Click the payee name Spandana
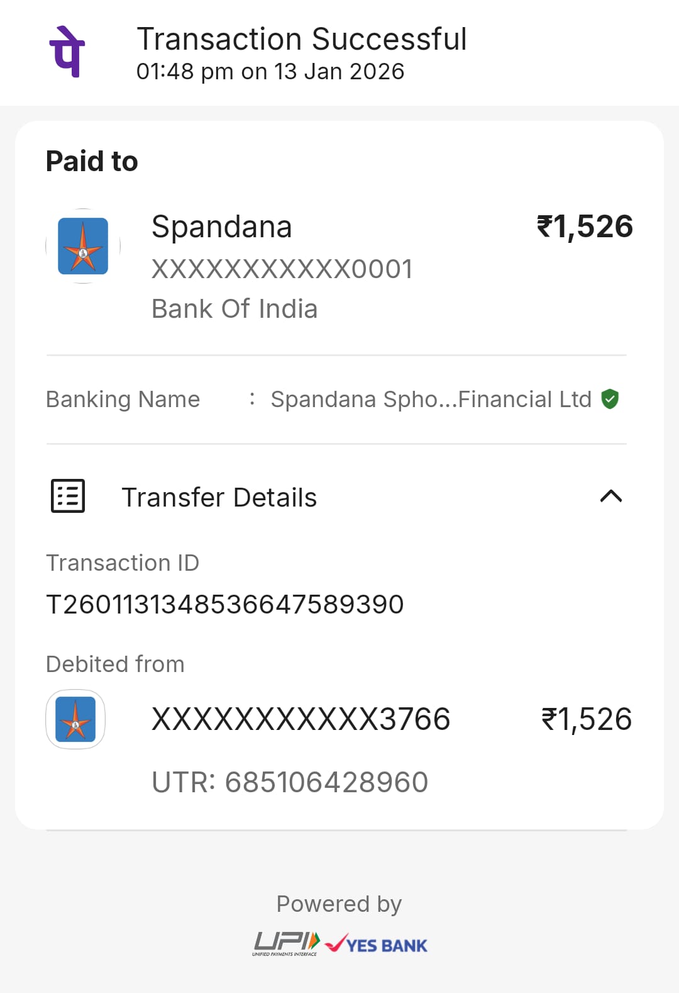679x993 pixels. [221, 227]
